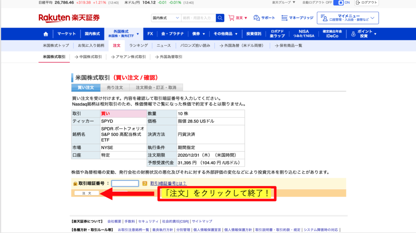This screenshot has width=416, height=233.
Task: Expand the 楽天グループ dropdown
Action: pyautogui.click(x=283, y=2)
